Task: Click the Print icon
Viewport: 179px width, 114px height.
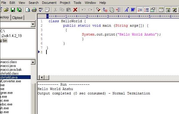Action: tap(34, 10)
